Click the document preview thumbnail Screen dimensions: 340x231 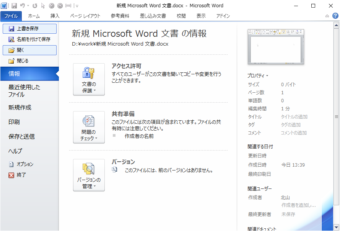(276, 47)
